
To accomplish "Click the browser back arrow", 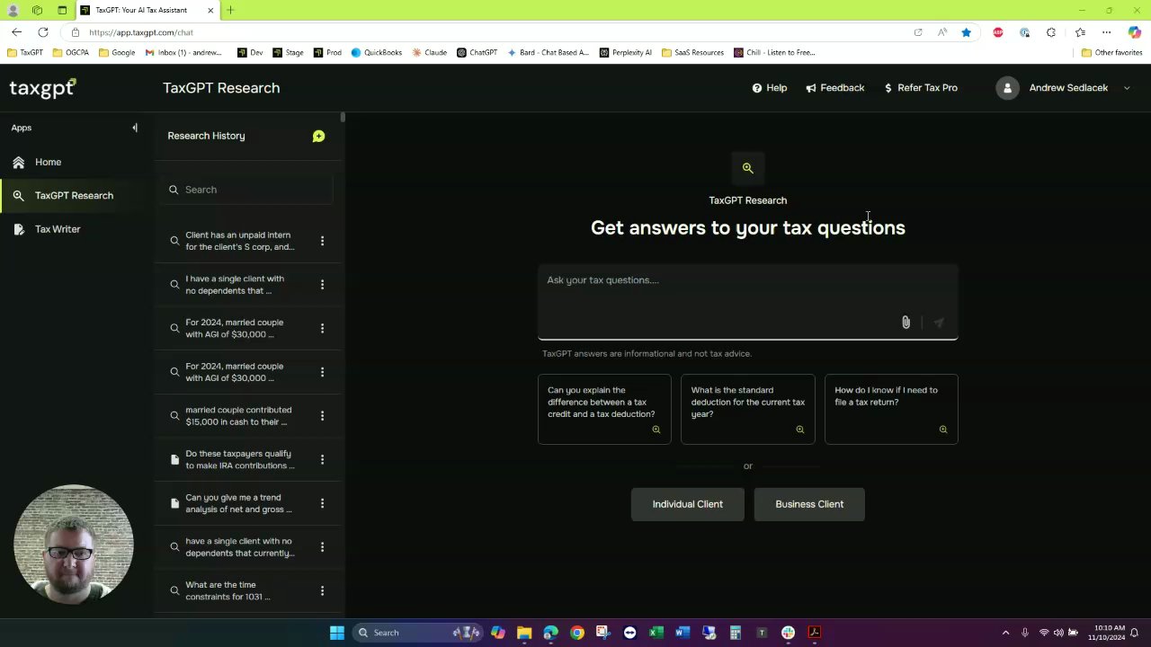I will pyautogui.click(x=16, y=32).
